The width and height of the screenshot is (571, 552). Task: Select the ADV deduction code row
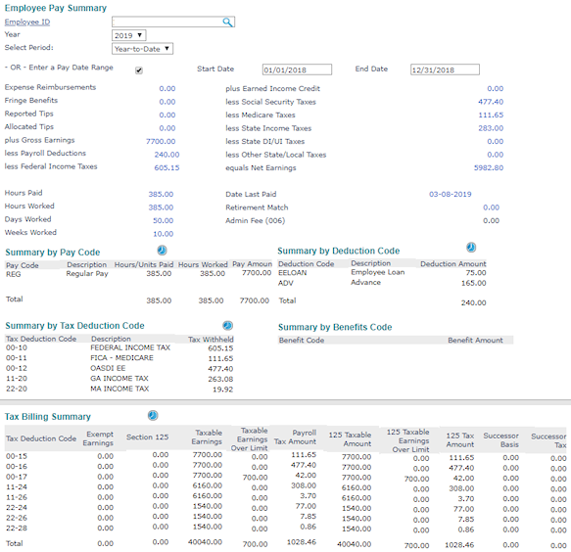click(x=382, y=283)
